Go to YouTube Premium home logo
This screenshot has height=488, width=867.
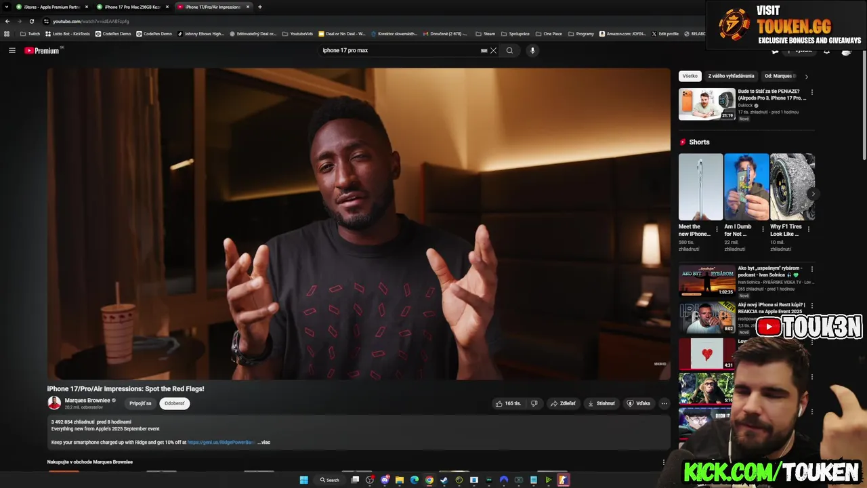coord(42,50)
